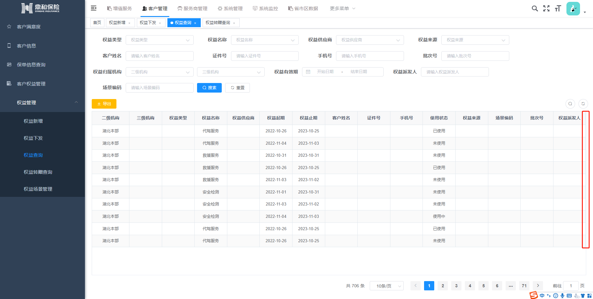593x299 pixels.
Task: Open the 客户管理 top menu
Action: pos(155,9)
